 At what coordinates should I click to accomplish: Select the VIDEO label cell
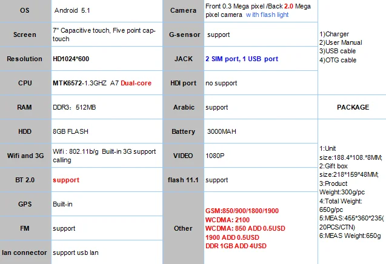tap(184, 156)
